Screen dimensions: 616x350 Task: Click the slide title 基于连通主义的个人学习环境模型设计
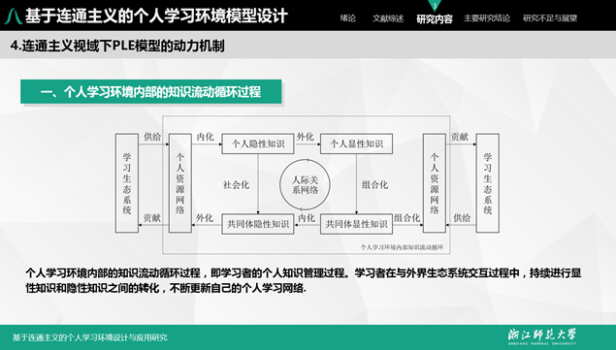156,16
